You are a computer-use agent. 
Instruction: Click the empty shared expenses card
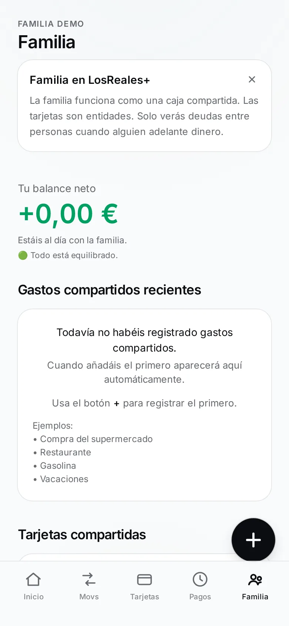coord(144,405)
